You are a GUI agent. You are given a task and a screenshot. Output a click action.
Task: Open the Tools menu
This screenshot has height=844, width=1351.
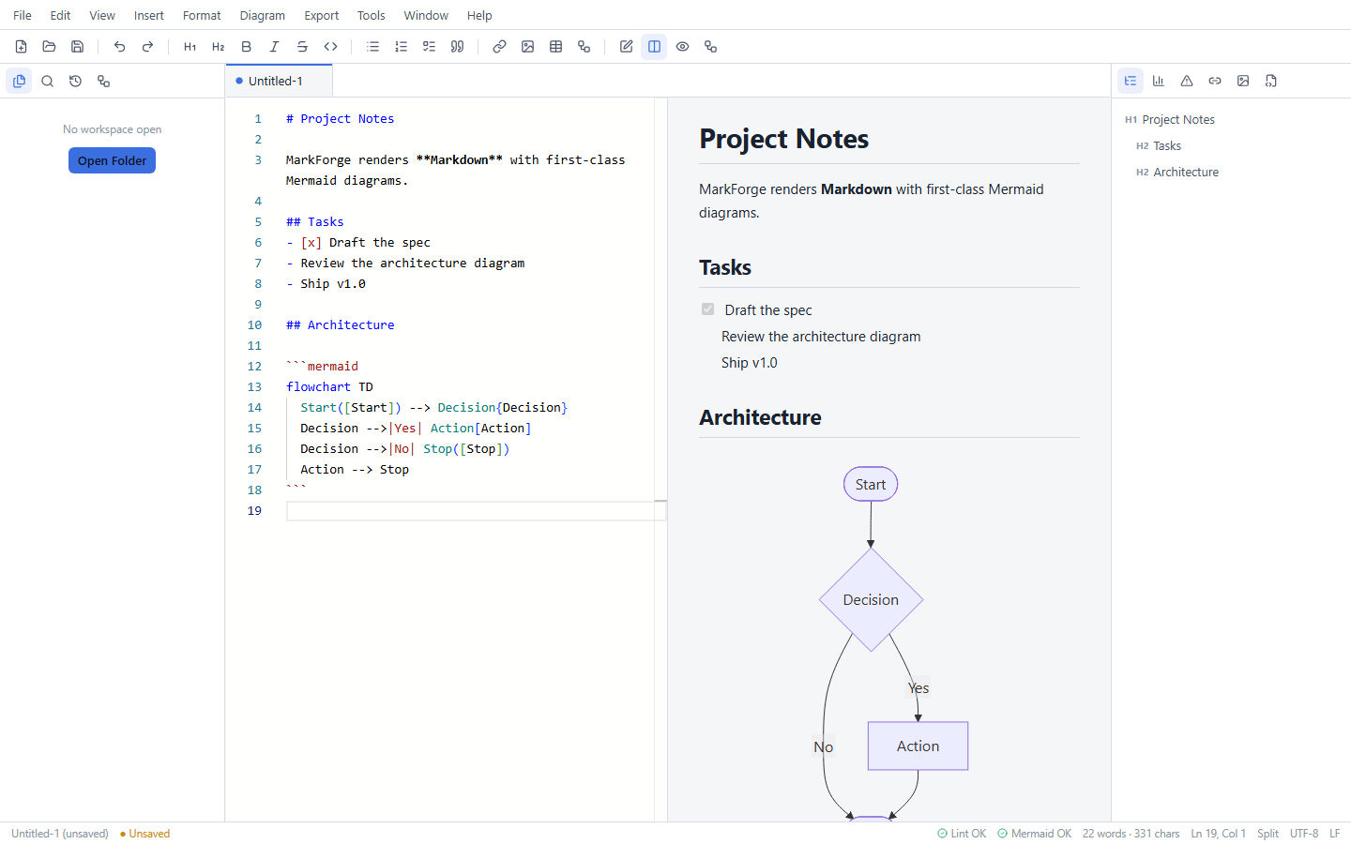coord(372,15)
